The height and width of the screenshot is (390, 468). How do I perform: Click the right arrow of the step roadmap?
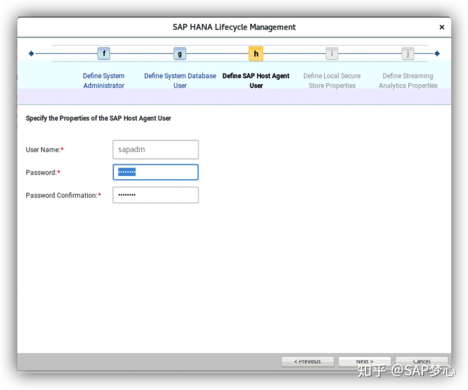click(x=437, y=53)
